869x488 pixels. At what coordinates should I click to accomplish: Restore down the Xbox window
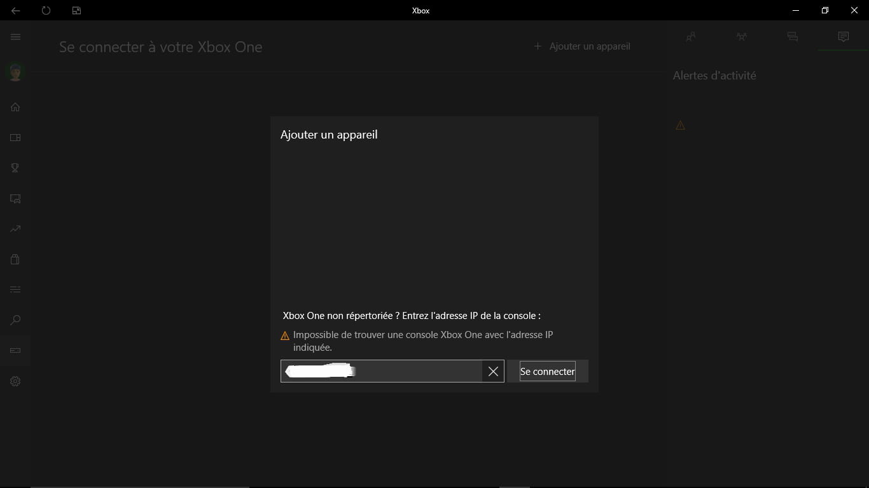(x=825, y=10)
